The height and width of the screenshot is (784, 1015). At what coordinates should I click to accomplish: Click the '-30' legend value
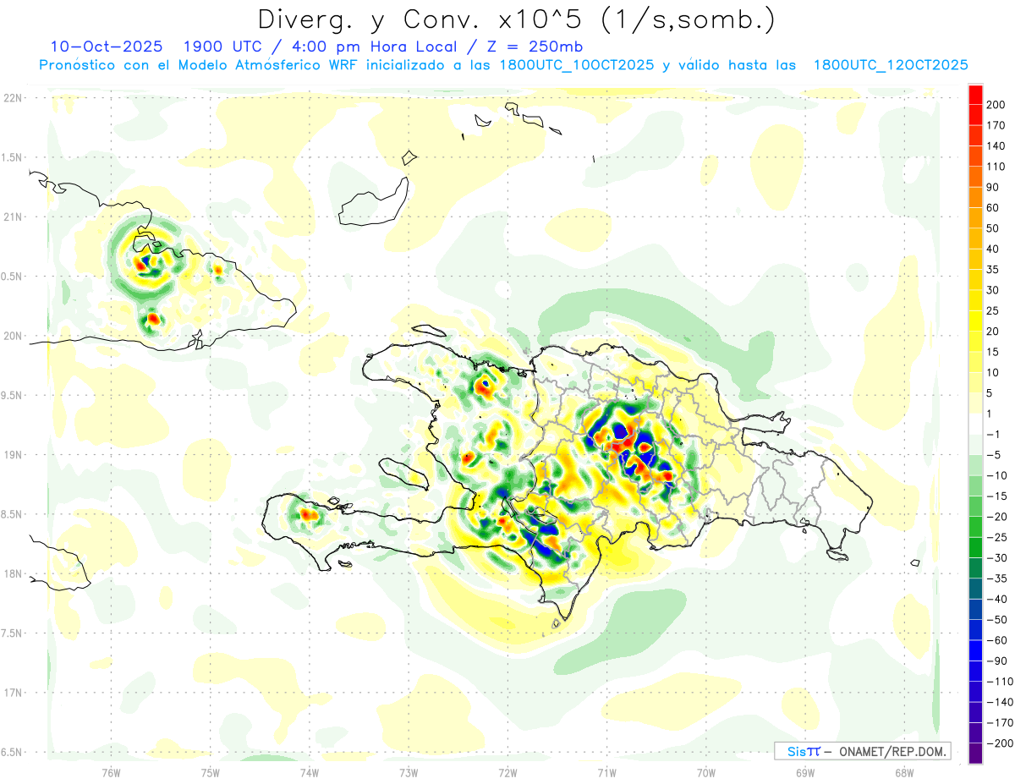[999, 558]
